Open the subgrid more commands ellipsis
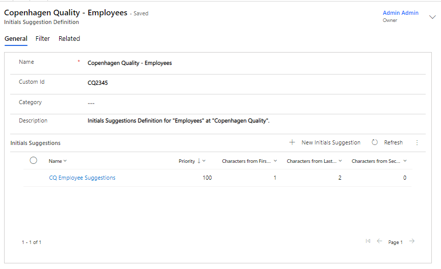Viewport: 441px width, 269px height. pos(417,143)
